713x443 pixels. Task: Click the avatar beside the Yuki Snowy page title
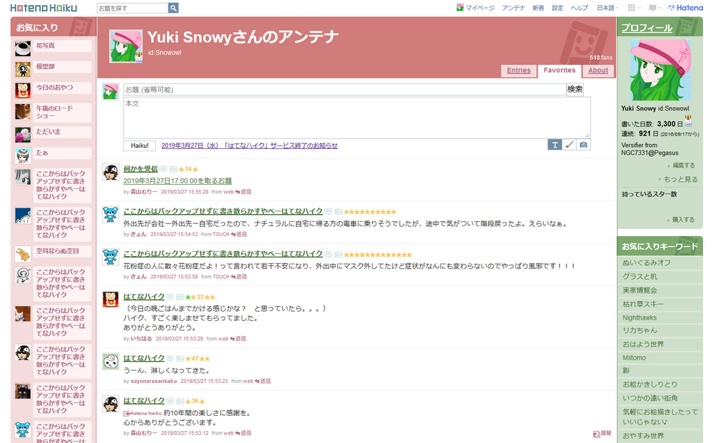126,46
